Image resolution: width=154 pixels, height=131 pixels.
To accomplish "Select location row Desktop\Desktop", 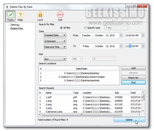I will (x=79, y=73).
